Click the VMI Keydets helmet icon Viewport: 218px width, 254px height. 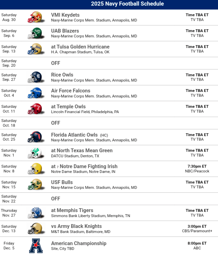(35, 17)
